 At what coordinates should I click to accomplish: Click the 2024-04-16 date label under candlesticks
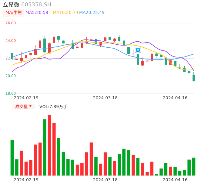point(175,98)
